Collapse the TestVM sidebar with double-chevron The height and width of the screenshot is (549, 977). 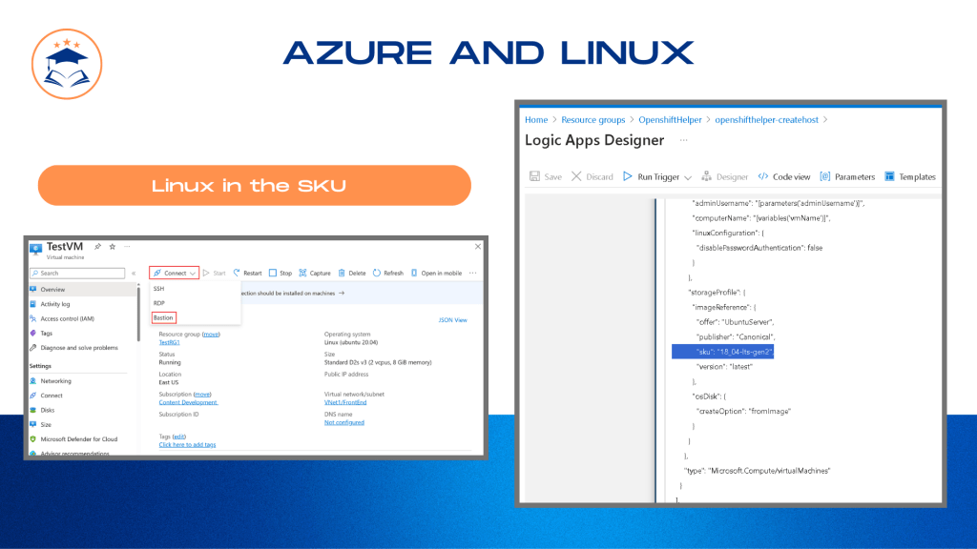(134, 274)
